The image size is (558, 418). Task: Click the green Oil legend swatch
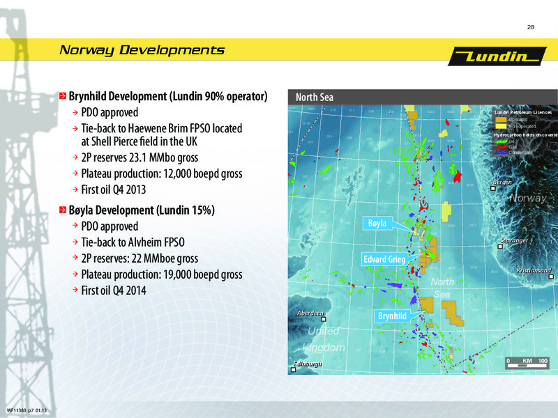click(501, 142)
